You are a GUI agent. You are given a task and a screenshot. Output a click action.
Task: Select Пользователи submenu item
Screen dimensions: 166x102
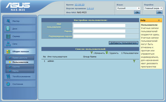point(20,62)
